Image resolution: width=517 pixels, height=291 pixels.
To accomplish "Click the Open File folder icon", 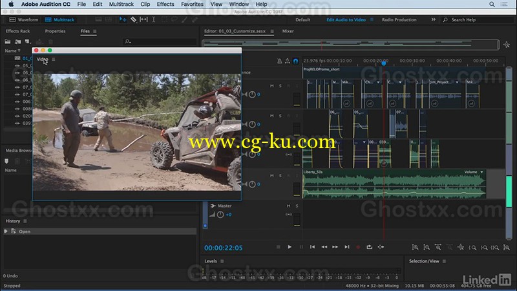I will click(8, 41).
